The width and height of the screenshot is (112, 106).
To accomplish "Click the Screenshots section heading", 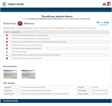I will (x=10, y=66).
